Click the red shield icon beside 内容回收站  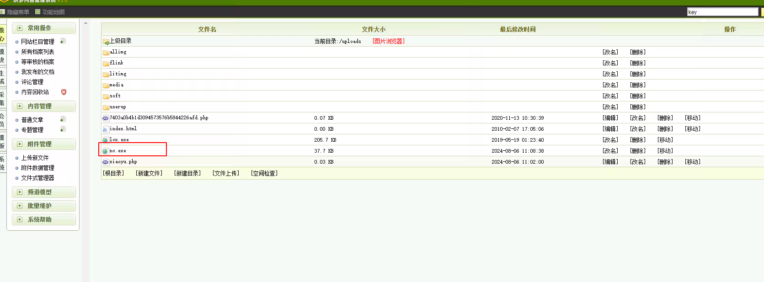click(x=64, y=92)
